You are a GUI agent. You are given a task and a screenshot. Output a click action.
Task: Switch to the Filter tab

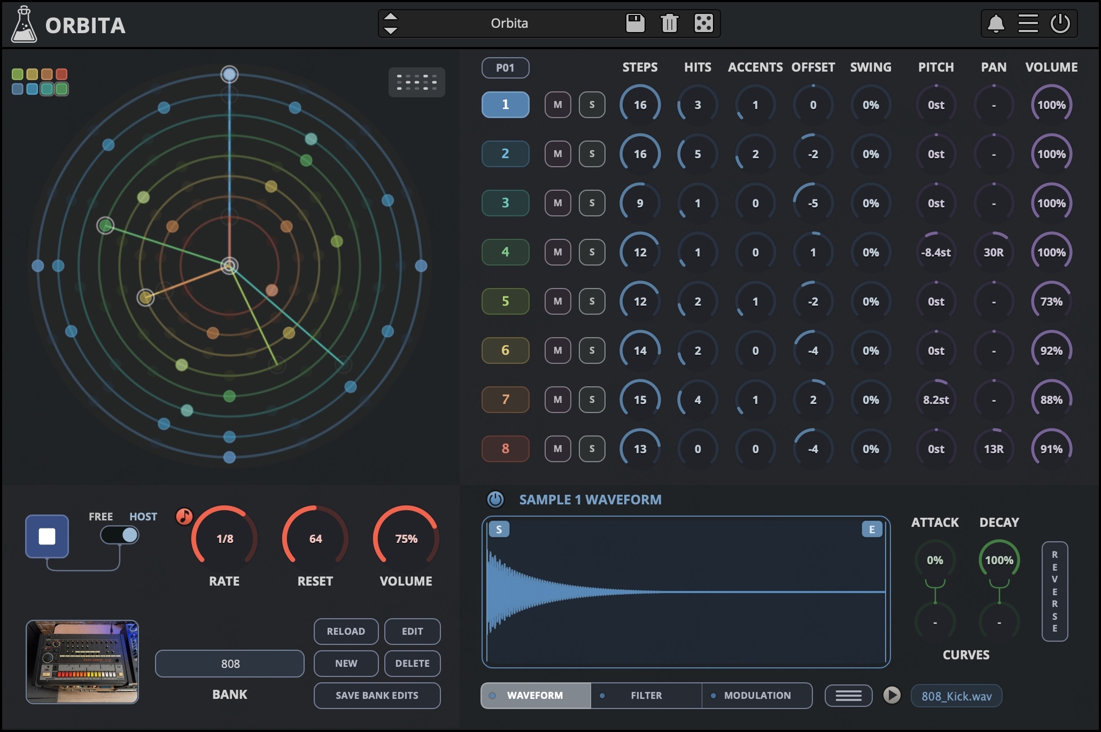(x=646, y=696)
